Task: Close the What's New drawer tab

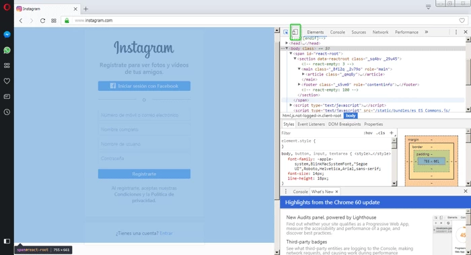Action: [336, 192]
